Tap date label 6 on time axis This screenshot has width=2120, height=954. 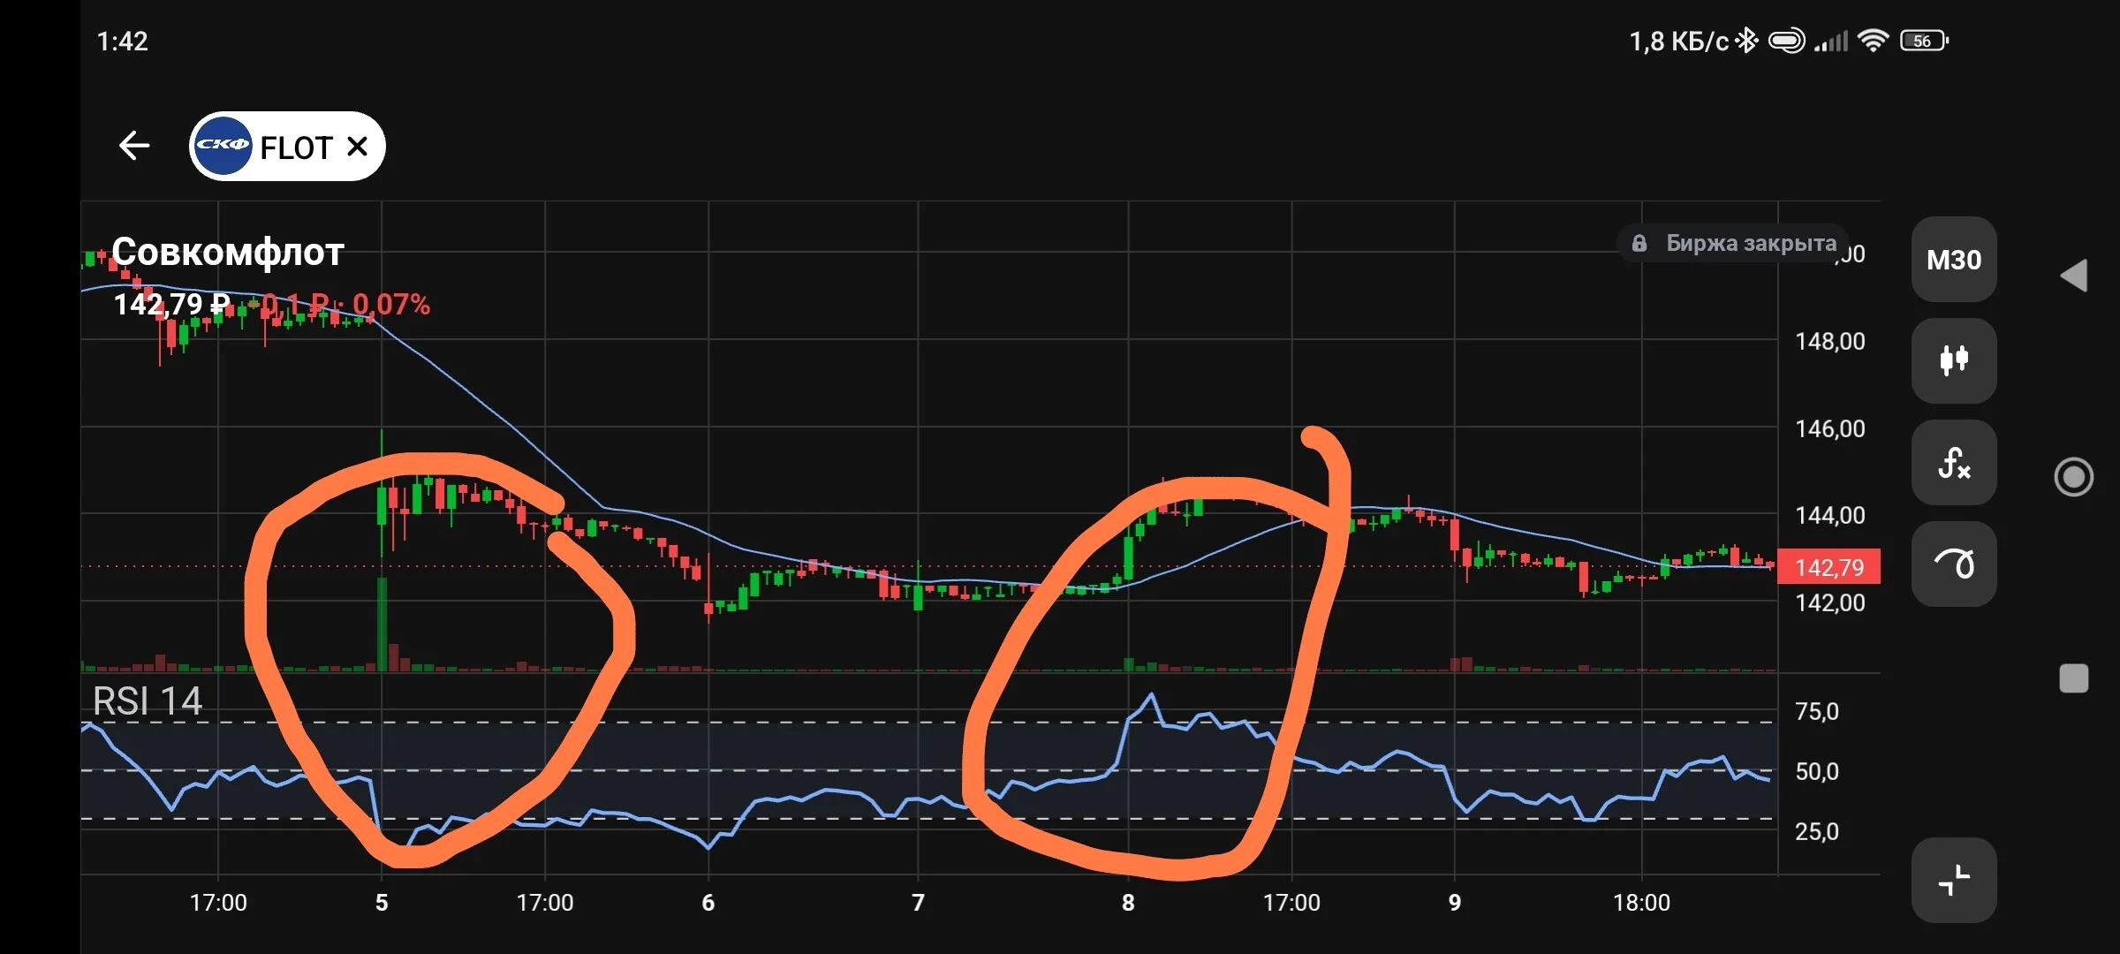pyautogui.click(x=708, y=903)
